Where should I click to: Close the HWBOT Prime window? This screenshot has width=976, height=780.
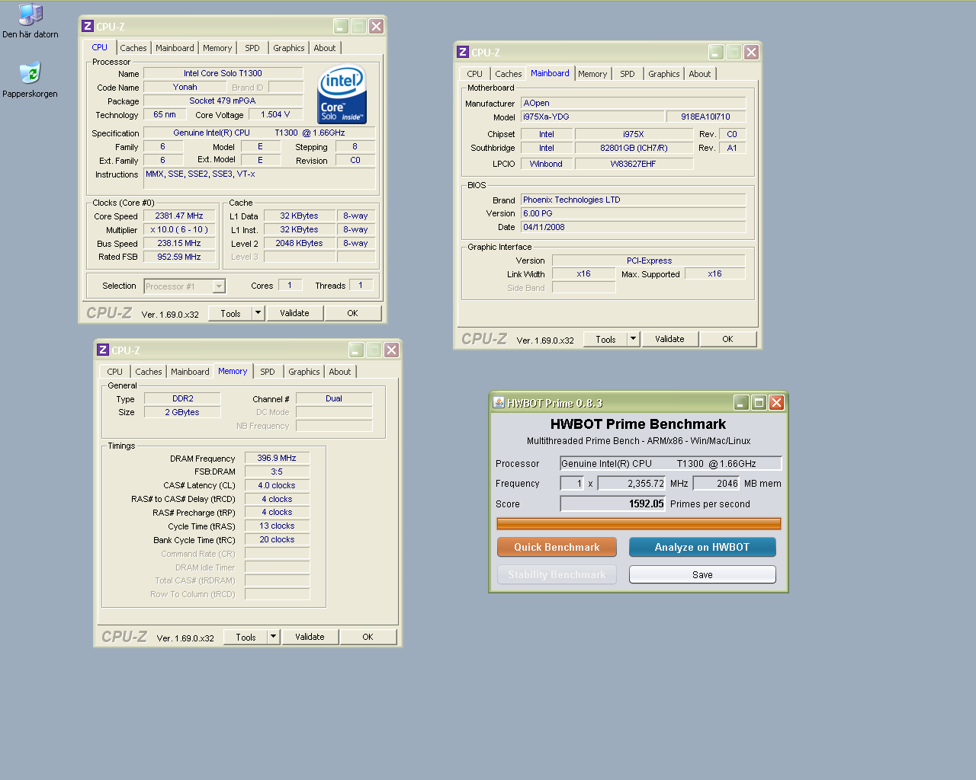pyautogui.click(x=776, y=402)
